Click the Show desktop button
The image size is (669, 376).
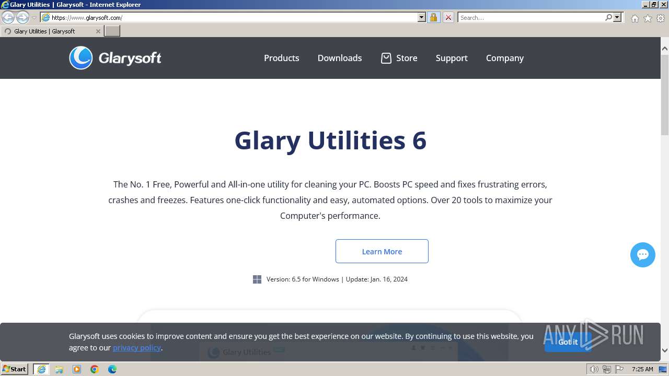[663, 369]
